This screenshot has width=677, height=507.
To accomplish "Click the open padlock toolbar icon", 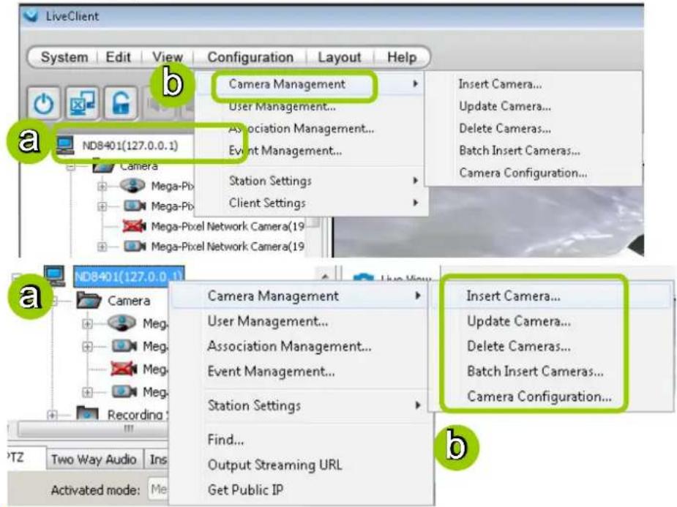I will [121, 103].
